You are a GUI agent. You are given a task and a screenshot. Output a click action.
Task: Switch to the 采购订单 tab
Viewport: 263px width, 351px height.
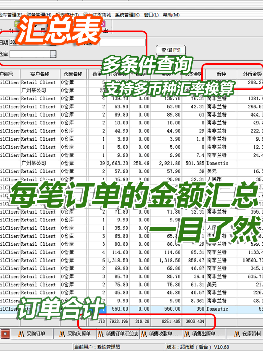point(32,334)
